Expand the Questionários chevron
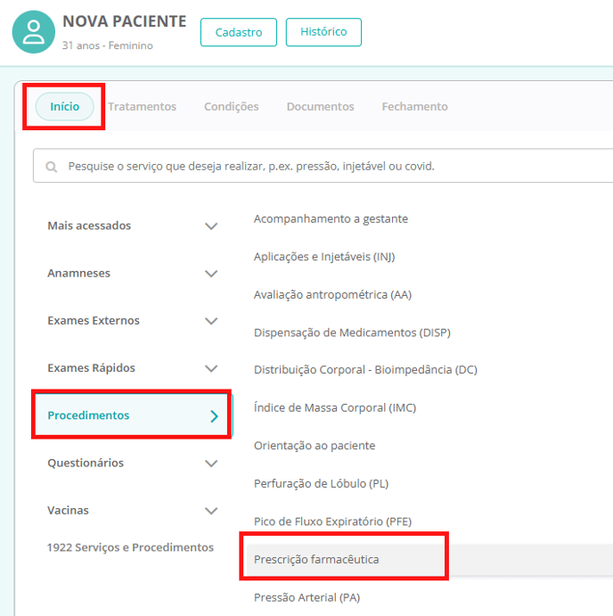The height and width of the screenshot is (616, 613). click(211, 464)
